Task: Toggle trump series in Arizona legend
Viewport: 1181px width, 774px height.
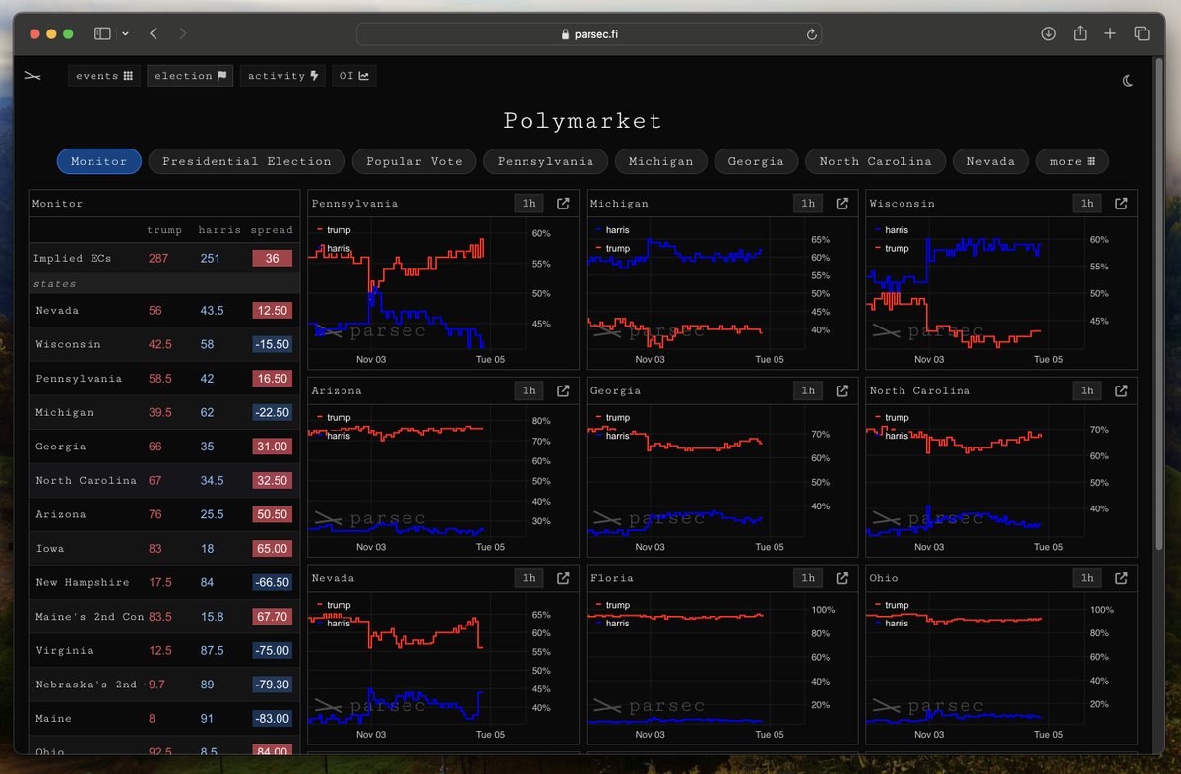Action: pyautogui.click(x=334, y=417)
